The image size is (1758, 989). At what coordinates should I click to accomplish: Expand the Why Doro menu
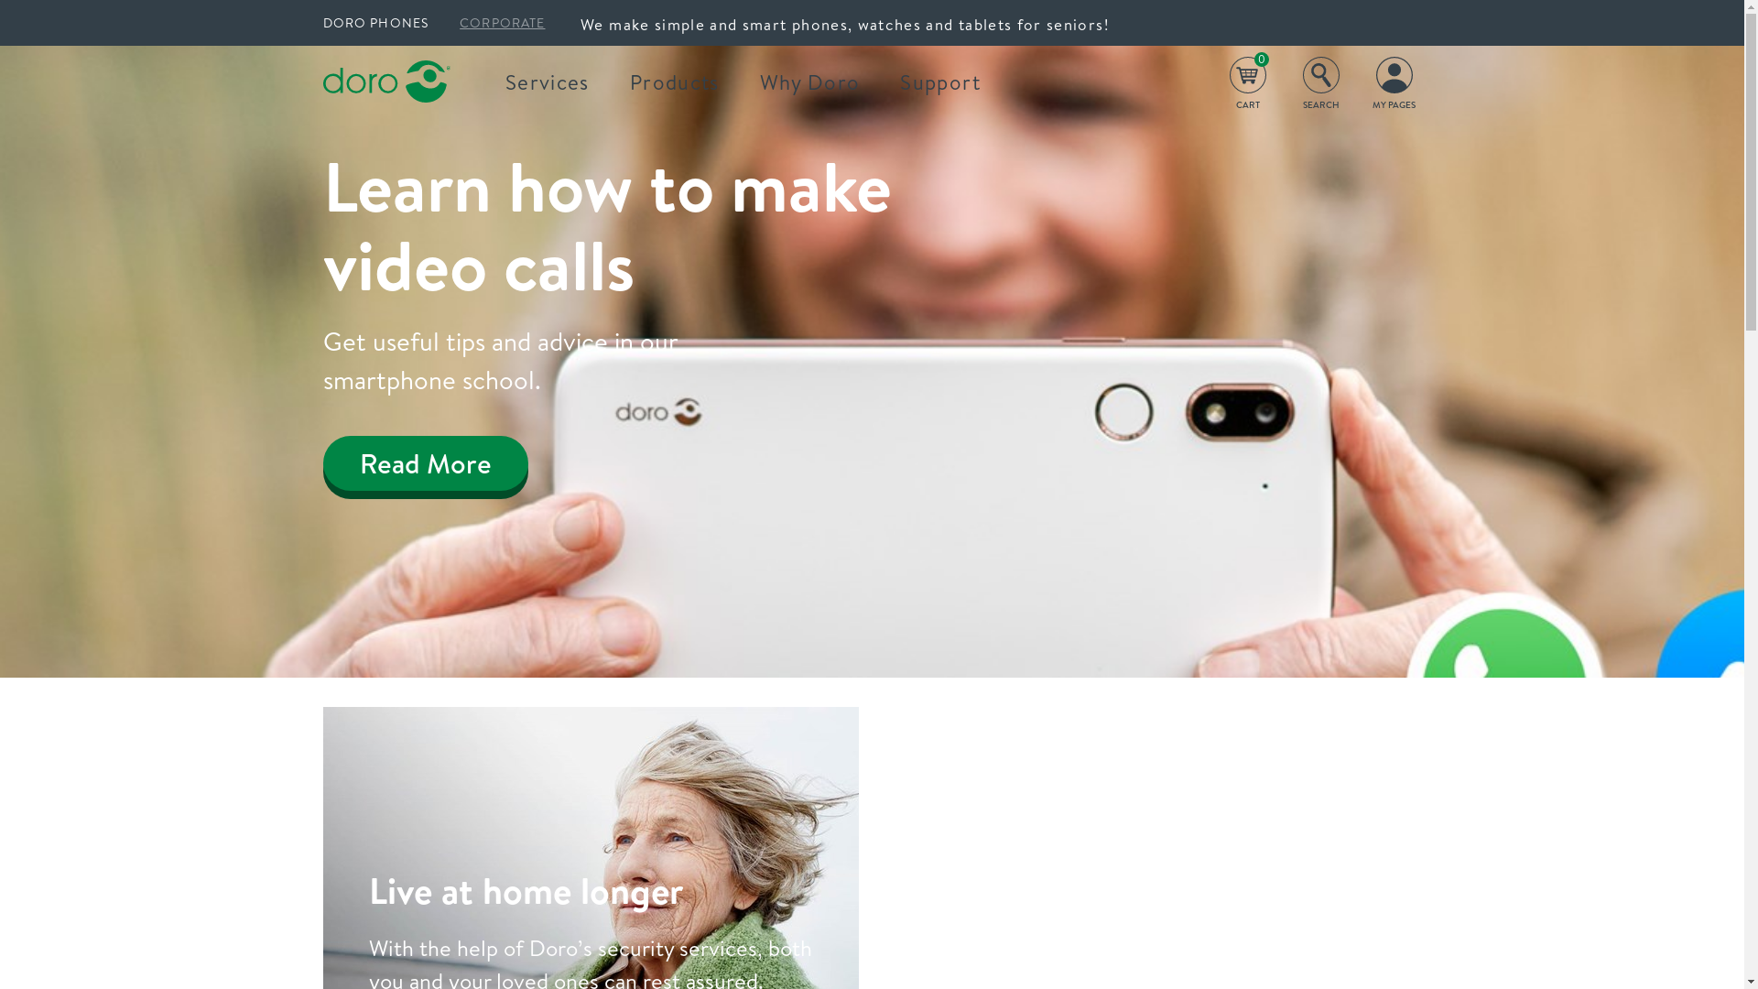coord(809,82)
